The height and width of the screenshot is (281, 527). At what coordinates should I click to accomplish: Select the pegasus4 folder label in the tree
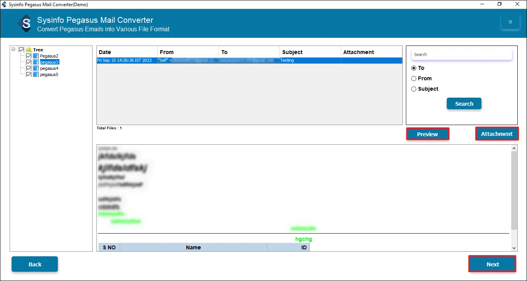[49, 68]
